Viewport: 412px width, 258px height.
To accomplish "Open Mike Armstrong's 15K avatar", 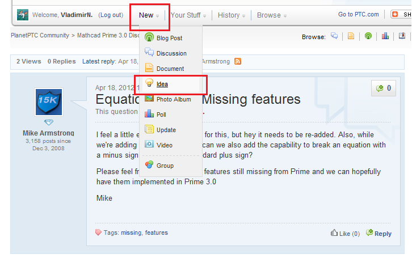I will pyautogui.click(x=49, y=102).
